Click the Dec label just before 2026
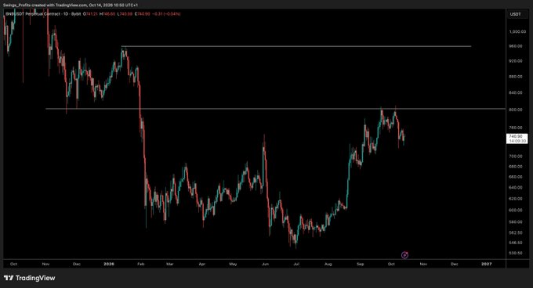The height and width of the screenshot is (288, 533). pyautogui.click(x=77, y=264)
